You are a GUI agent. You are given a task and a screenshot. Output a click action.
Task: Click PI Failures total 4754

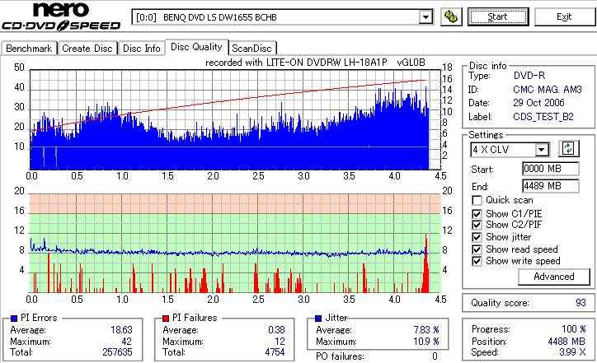275,352
